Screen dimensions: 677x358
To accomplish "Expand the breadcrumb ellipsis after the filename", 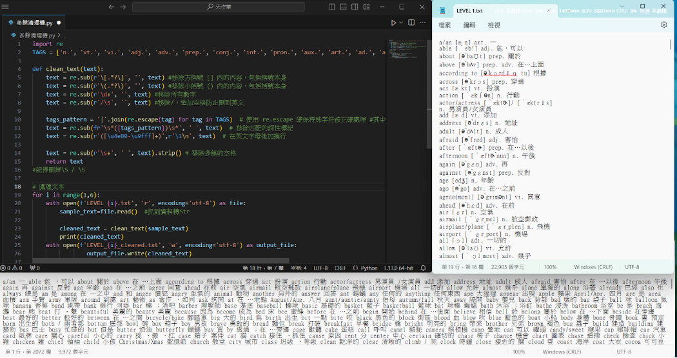I will pyautogui.click(x=63, y=35).
